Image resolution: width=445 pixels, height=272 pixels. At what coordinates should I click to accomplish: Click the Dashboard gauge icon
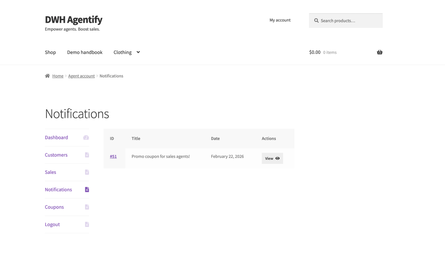click(86, 138)
